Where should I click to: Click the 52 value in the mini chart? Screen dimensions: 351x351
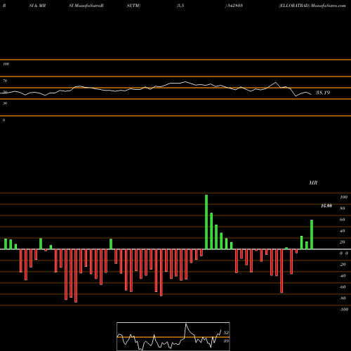tap(226, 333)
